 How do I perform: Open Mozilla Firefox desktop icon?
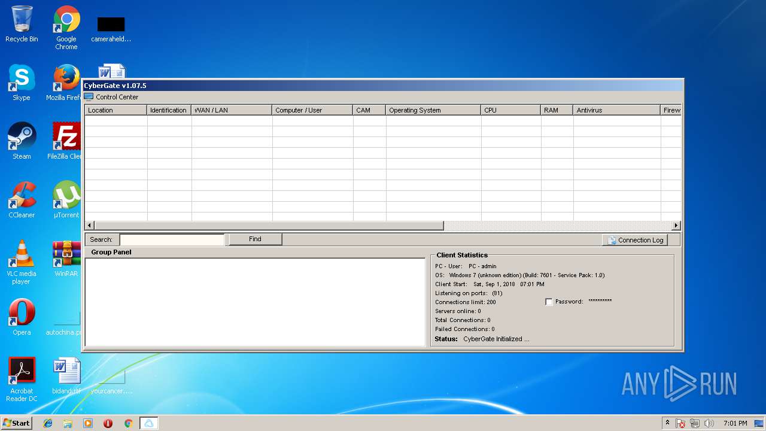click(66, 83)
